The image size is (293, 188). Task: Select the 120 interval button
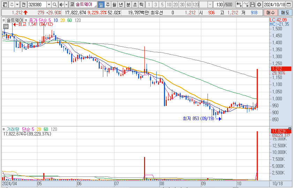click(195, 5)
